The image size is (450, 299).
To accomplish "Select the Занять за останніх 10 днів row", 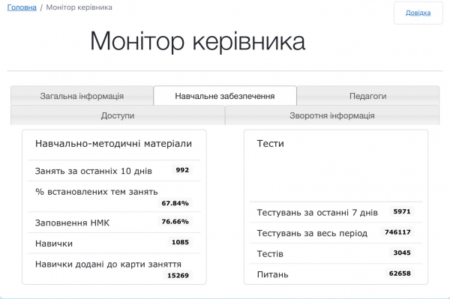I will click(114, 171).
